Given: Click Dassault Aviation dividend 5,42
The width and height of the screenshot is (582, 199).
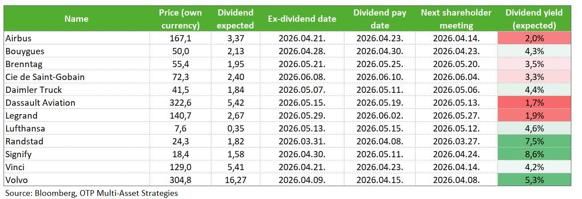Looking at the screenshot, I should pos(235,103).
